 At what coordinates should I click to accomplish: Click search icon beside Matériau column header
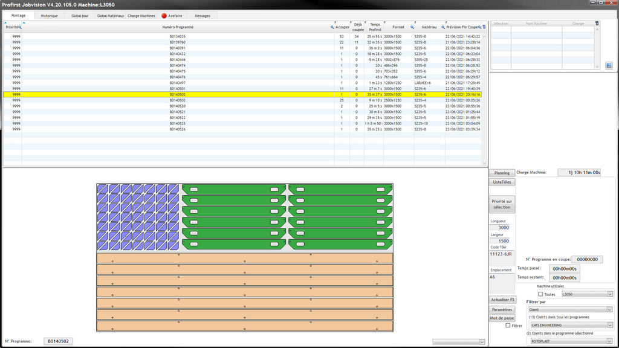[x=443, y=27]
